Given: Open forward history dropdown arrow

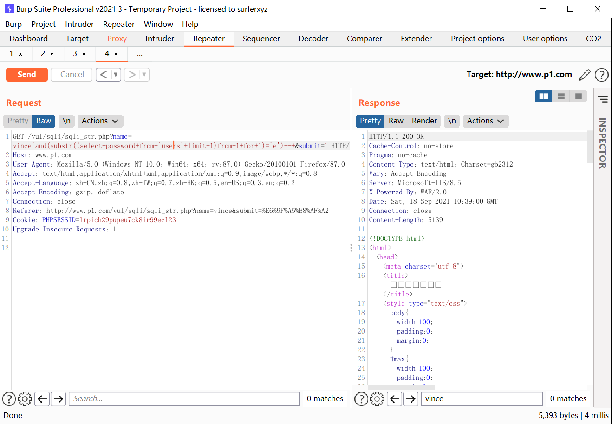Looking at the screenshot, I should click(x=144, y=75).
